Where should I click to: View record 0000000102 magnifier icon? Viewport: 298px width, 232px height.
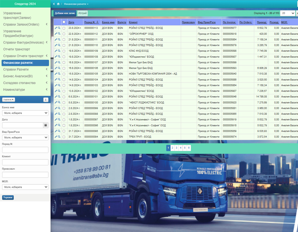pyautogui.click(x=59, y=91)
